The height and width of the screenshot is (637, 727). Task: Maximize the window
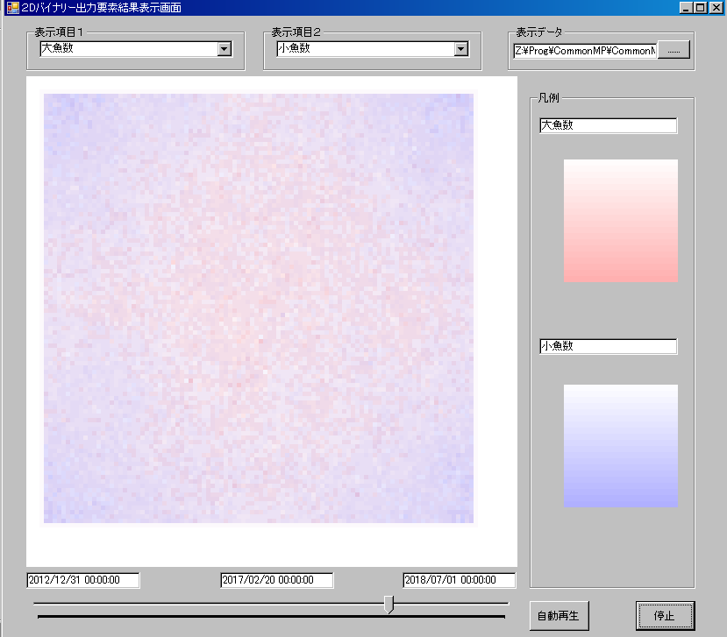point(701,8)
